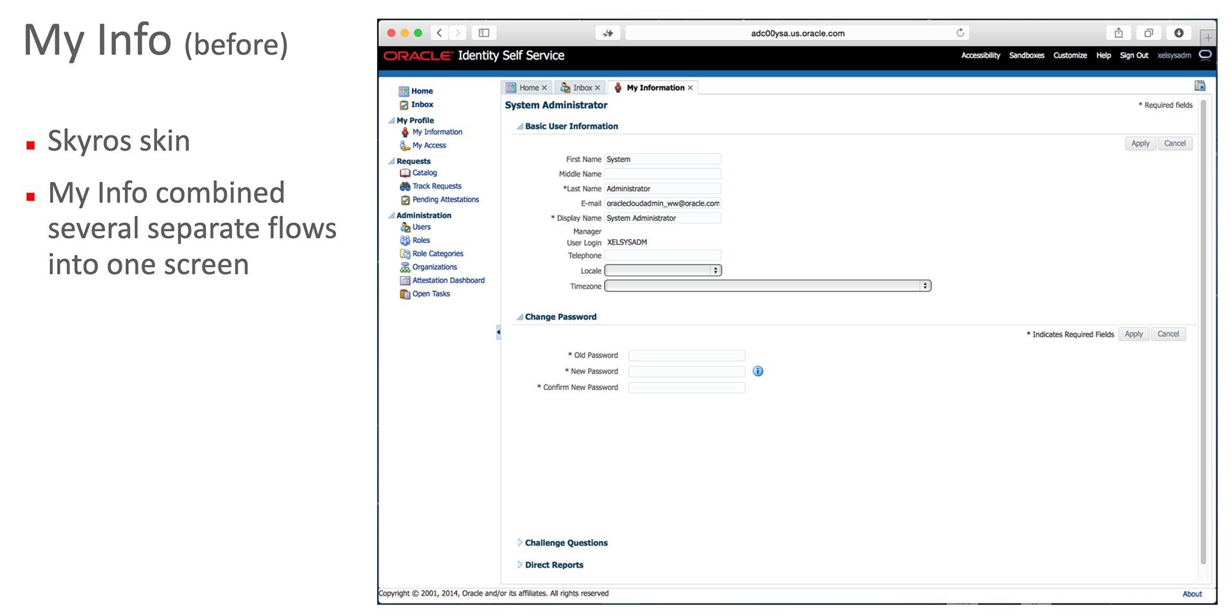This screenshot has height=615, width=1231.
Task: Click the Pending Attestations icon
Action: click(405, 200)
